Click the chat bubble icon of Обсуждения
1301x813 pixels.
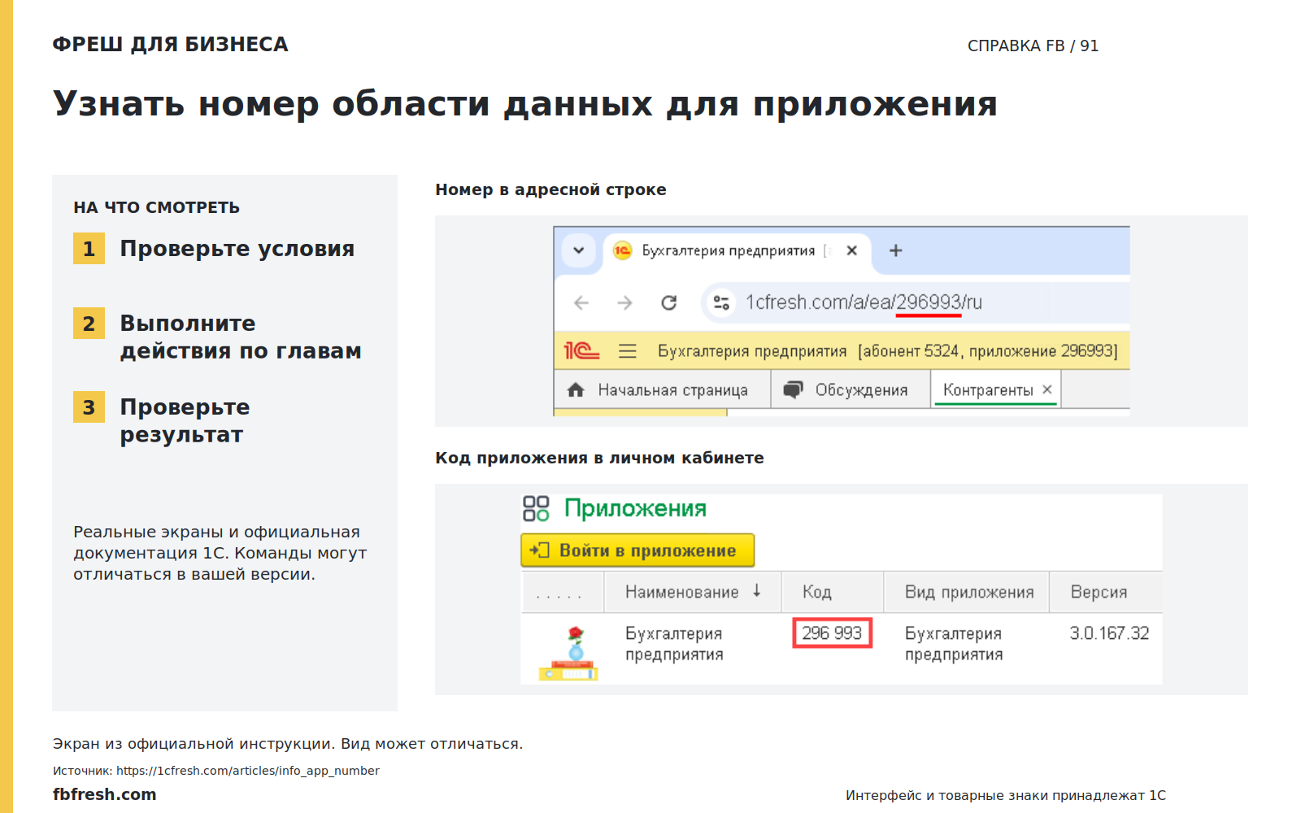pos(793,389)
